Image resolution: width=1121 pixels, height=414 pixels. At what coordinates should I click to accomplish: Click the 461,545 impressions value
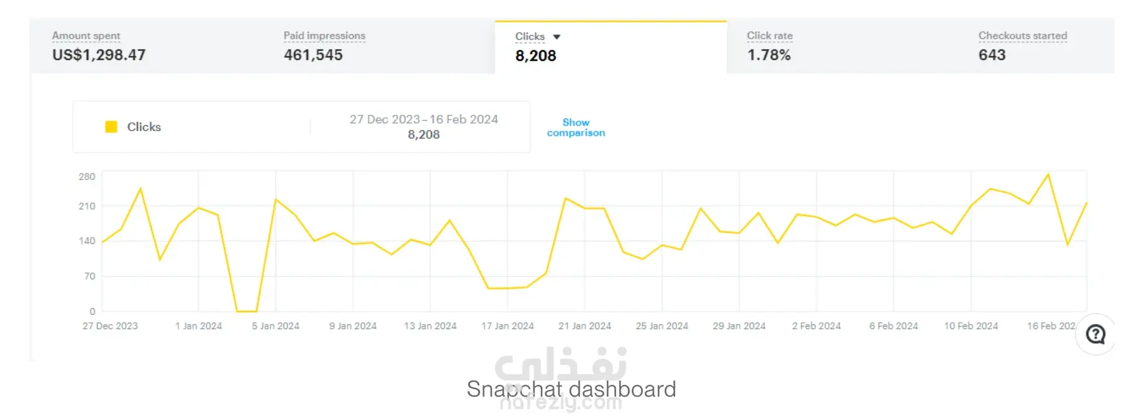313,55
